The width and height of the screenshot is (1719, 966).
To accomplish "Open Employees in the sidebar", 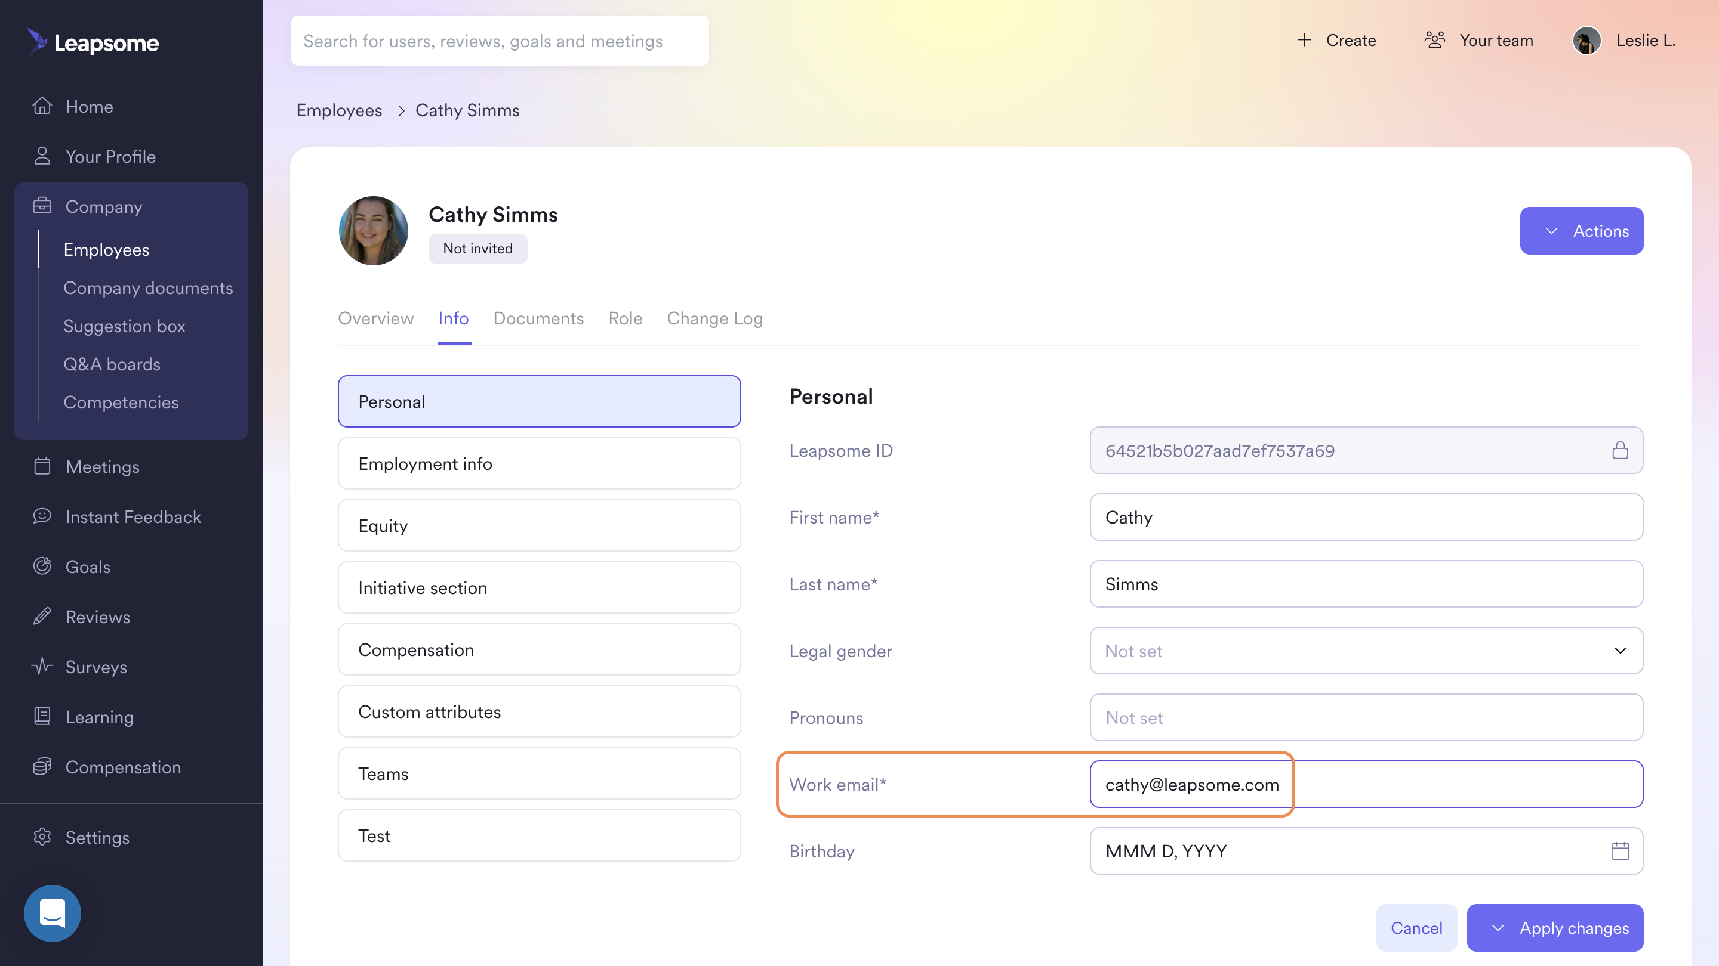I will coord(106,249).
